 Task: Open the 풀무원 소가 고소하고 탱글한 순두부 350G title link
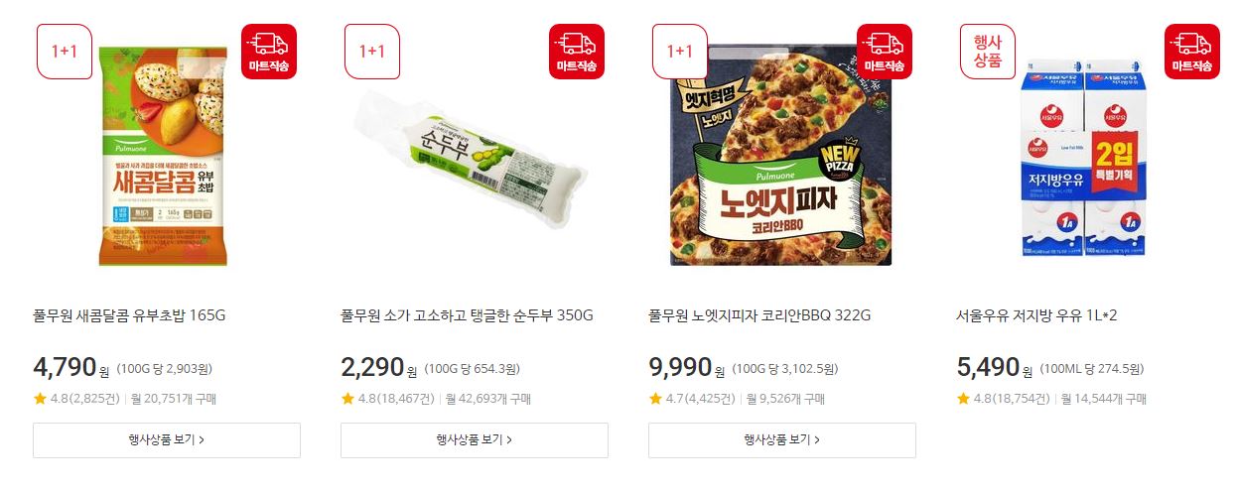(467, 315)
